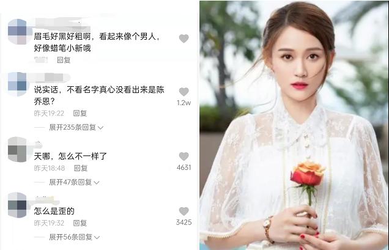
Task: Open avatar of the 怎么是歪的 commenter
Action: (x=17, y=205)
